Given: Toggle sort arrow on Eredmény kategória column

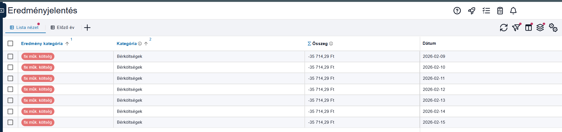Looking at the screenshot, I should 67,44.
